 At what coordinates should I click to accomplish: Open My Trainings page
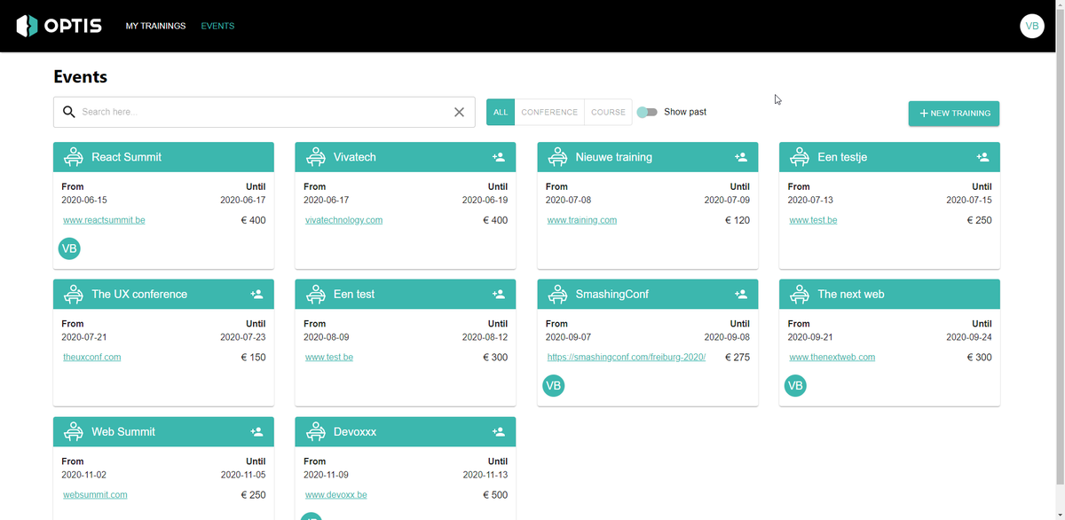(x=155, y=26)
